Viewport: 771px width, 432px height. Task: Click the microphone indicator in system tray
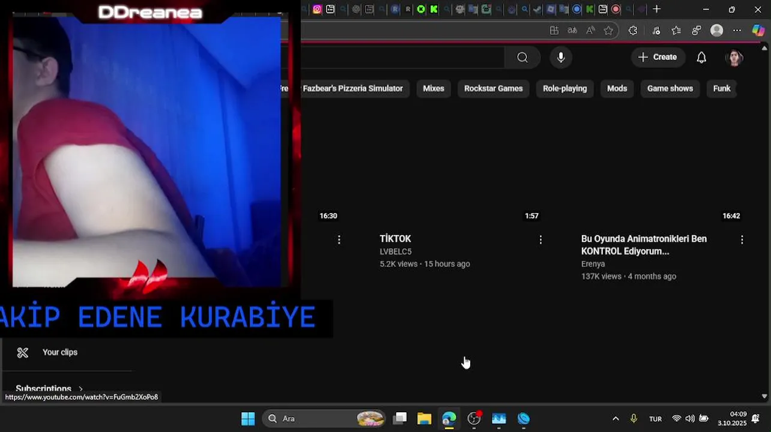(633, 418)
